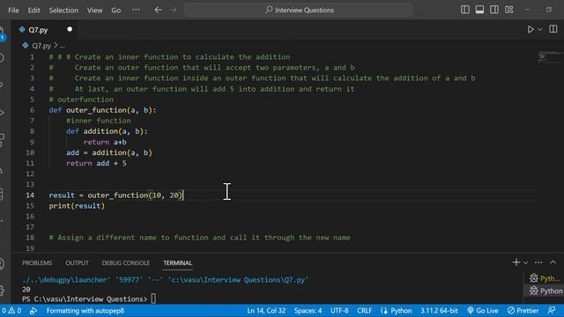Toggle the primary side bar layout icon
Screen dimensions: 564x317
pos(464,10)
